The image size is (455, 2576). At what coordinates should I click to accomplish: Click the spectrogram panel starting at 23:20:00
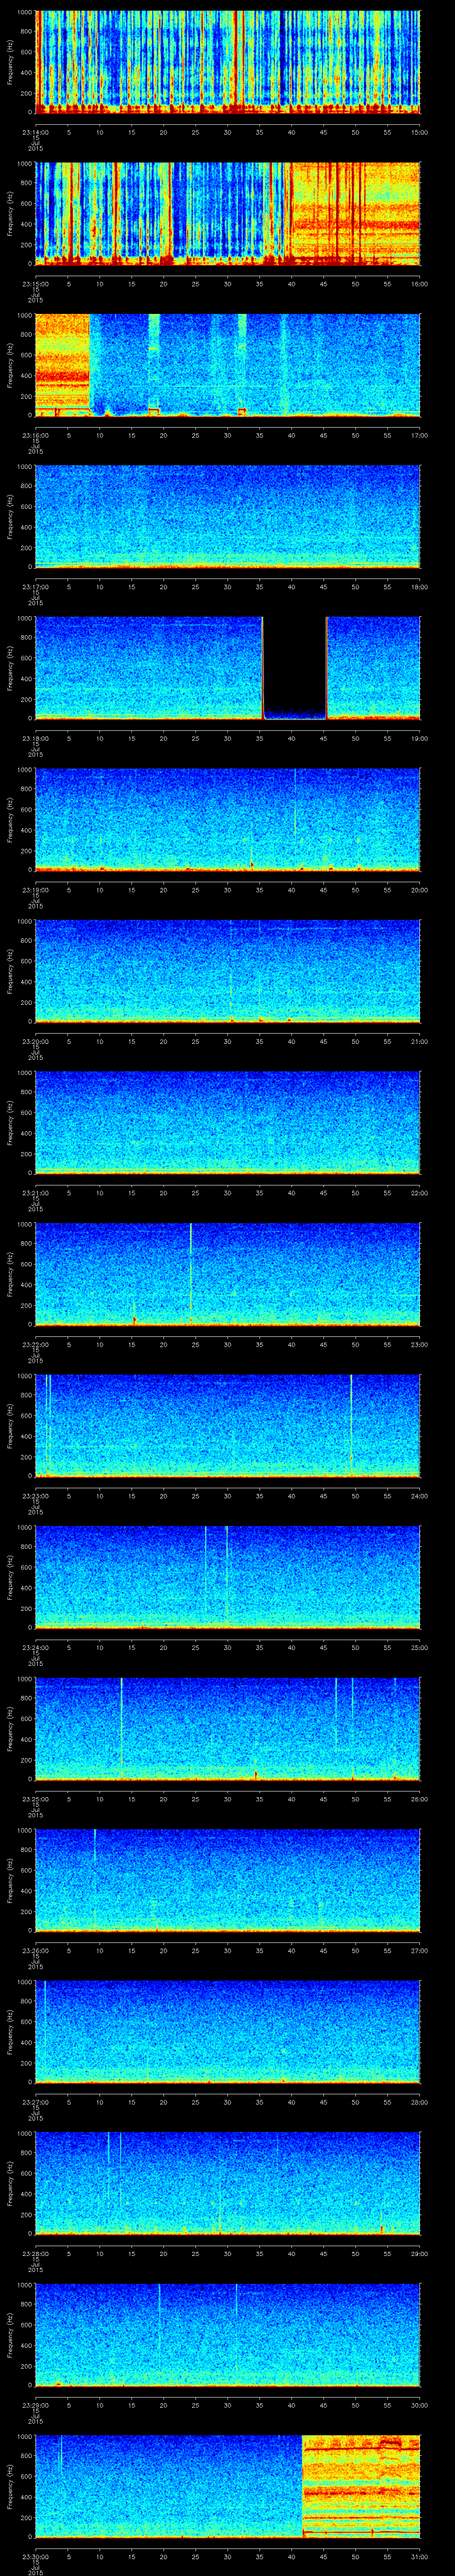point(228,971)
